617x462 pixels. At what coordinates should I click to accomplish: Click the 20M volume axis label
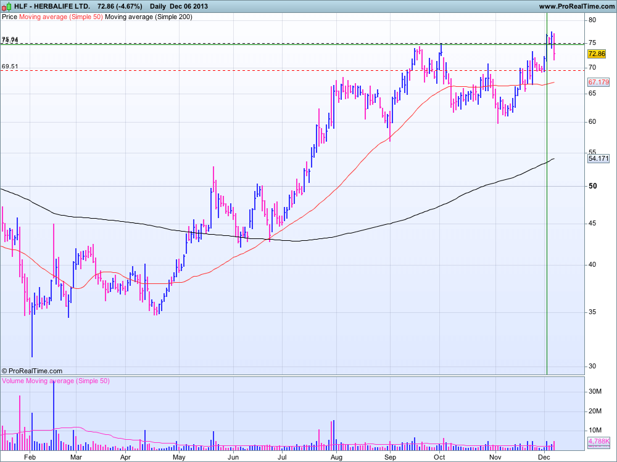pyautogui.click(x=595, y=411)
